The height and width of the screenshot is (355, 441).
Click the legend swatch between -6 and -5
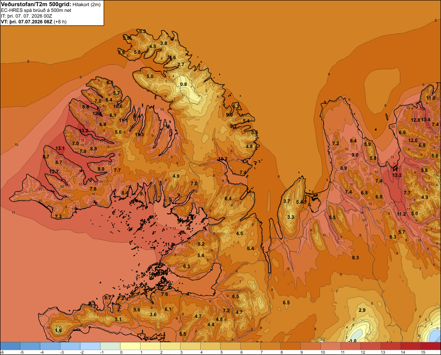(x=10, y=346)
